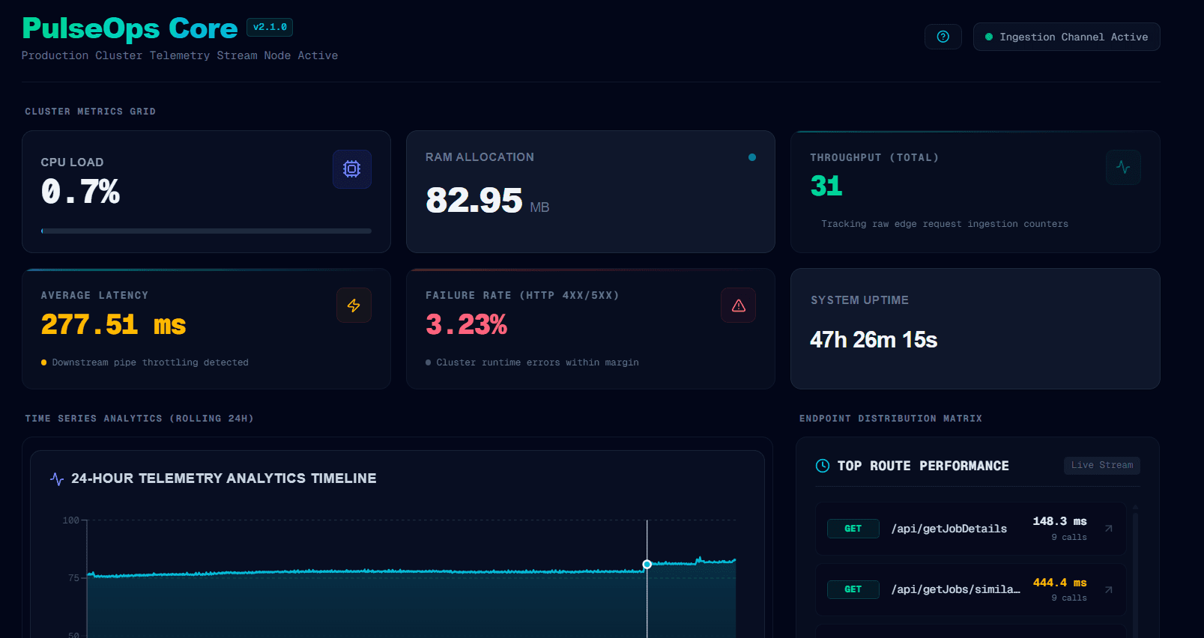
Task: Open the /api/getJobs/simila… route arrow icon
Action: (1109, 589)
